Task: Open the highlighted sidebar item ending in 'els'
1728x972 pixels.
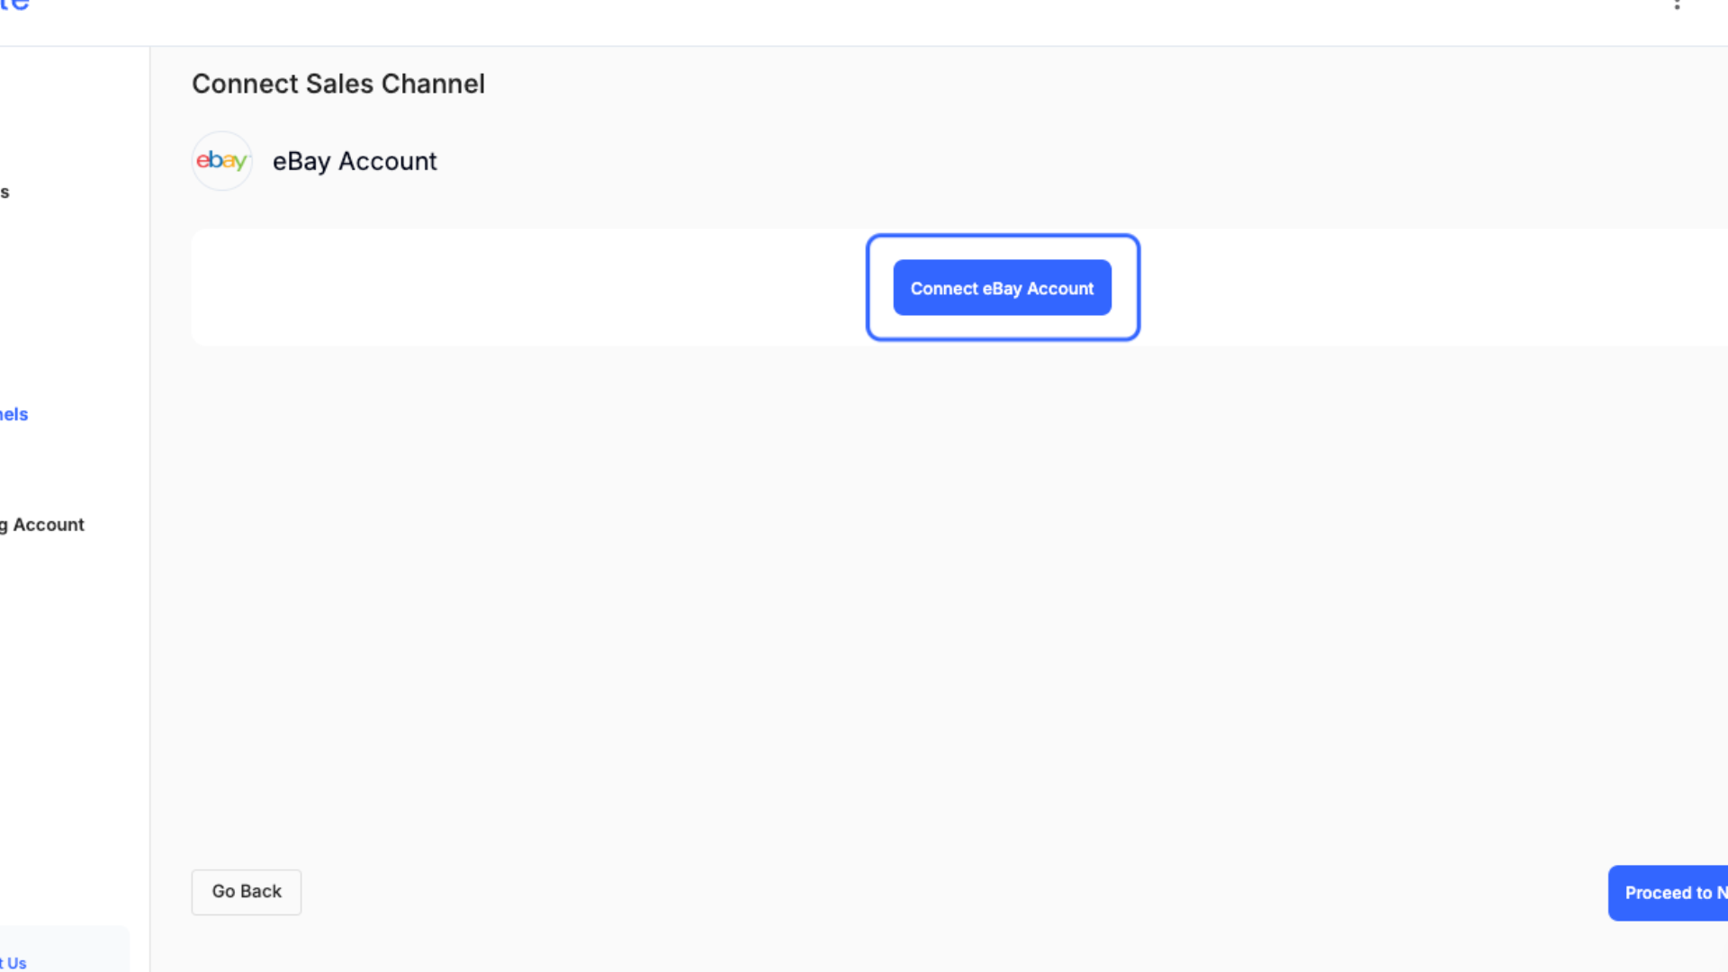Action: click(x=14, y=414)
